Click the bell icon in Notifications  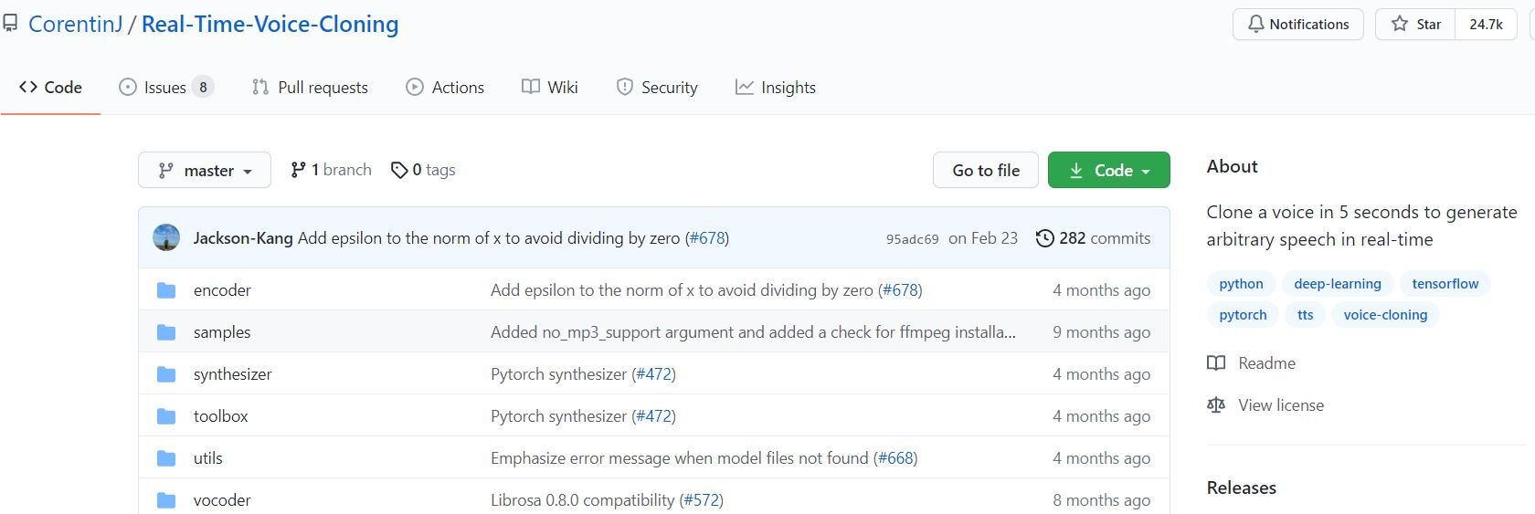click(x=1256, y=24)
